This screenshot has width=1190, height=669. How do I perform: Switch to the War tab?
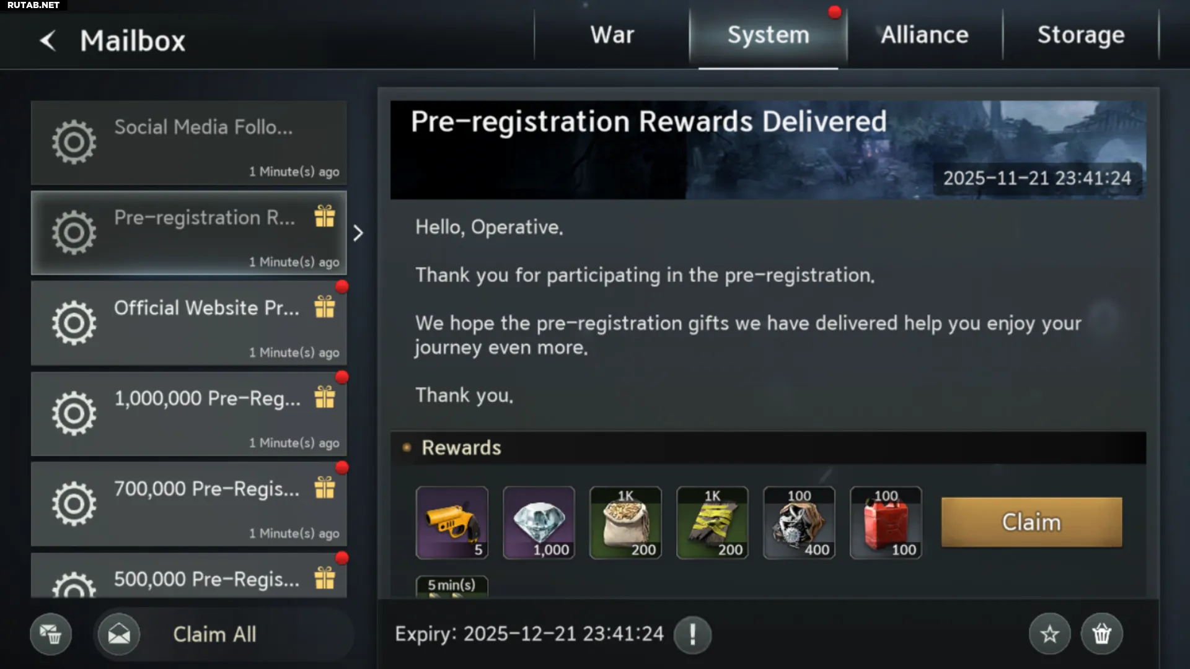tap(612, 35)
